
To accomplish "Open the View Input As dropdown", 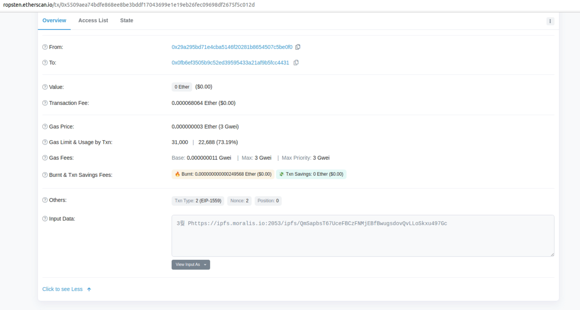I will pyautogui.click(x=191, y=265).
